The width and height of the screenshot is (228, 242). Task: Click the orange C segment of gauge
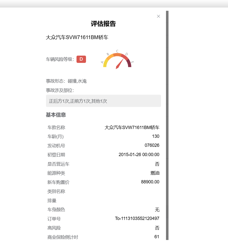click(117, 55)
